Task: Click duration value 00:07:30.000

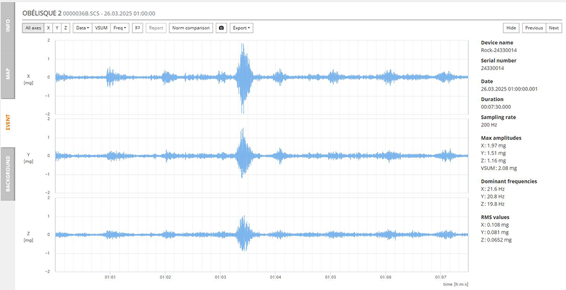Action: [496, 107]
